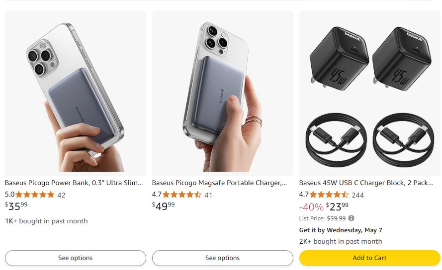The height and width of the screenshot is (270, 442).
Task: Open the 244 reviews count link
Action: 358,195
